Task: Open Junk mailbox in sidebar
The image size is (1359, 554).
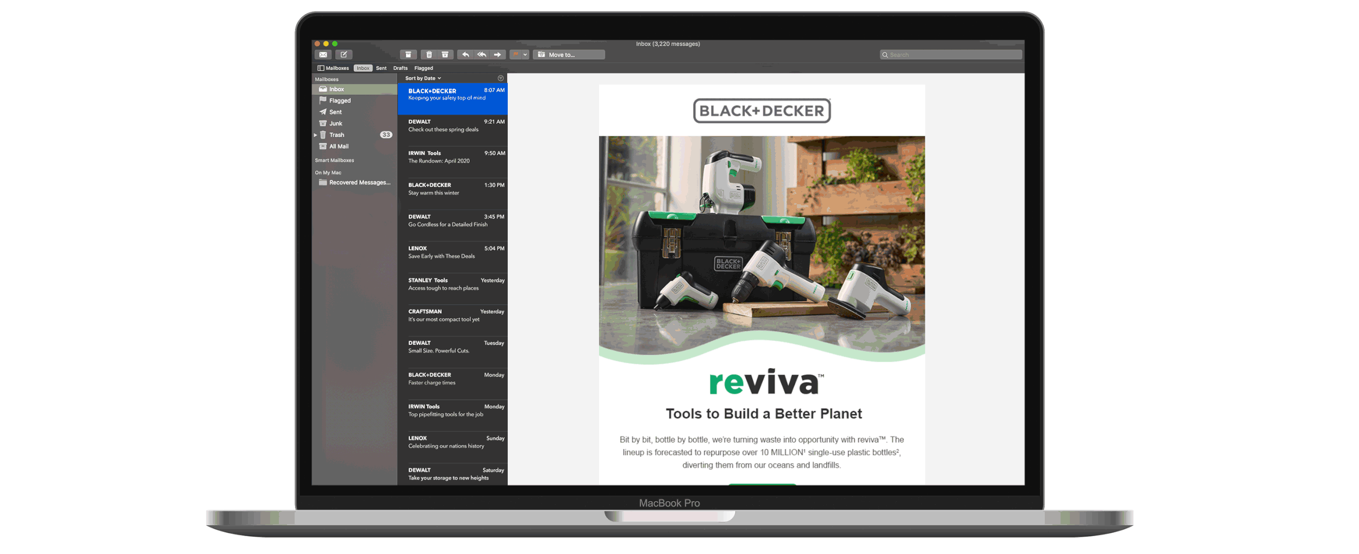Action: pyautogui.click(x=354, y=123)
